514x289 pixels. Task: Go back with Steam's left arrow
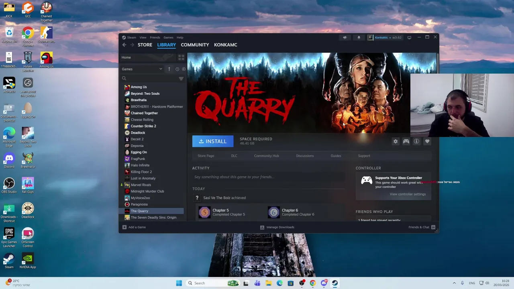[124, 45]
